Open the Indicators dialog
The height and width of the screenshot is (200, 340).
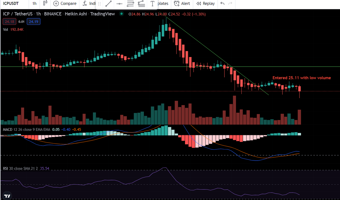(x=89, y=3)
